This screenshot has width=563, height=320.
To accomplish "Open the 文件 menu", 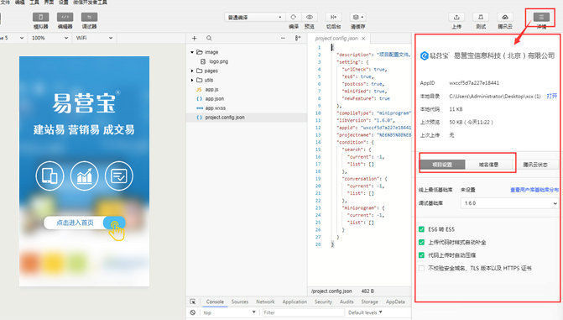I will (x=5, y=3).
